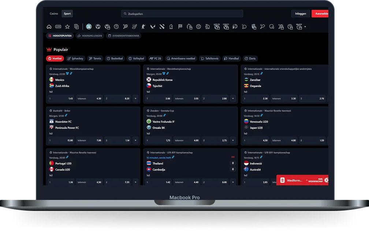This screenshot has width=369, height=231.
Task: Open live stream icon on Thailand match
Action: (233, 157)
